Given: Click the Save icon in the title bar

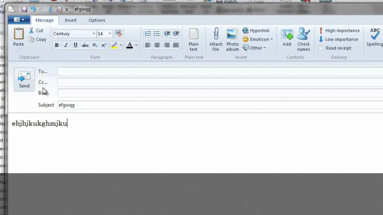Looking at the screenshot, I should coord(24,10).
